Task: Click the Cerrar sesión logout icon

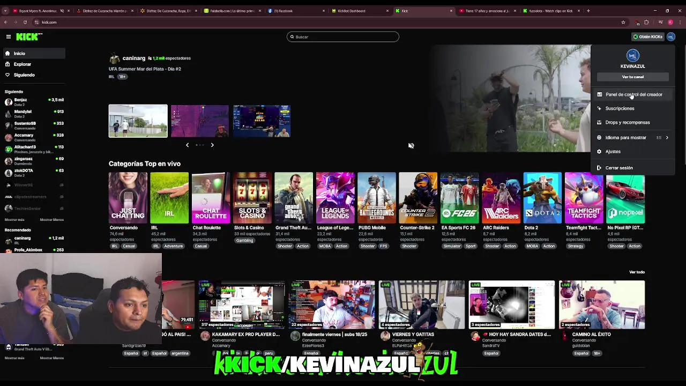Action: point(599,168)
